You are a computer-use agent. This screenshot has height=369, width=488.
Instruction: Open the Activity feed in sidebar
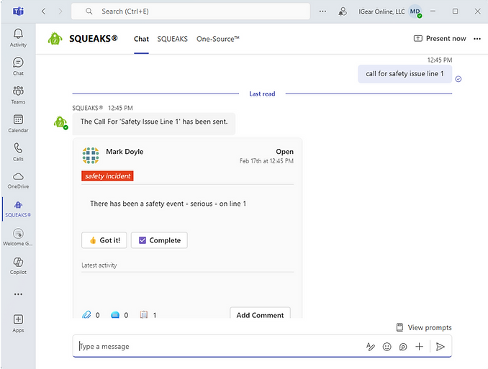click(18, 37)
